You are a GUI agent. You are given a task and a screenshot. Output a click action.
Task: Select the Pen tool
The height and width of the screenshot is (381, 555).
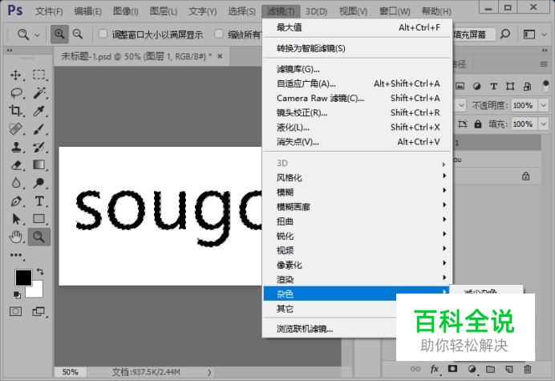16,201
